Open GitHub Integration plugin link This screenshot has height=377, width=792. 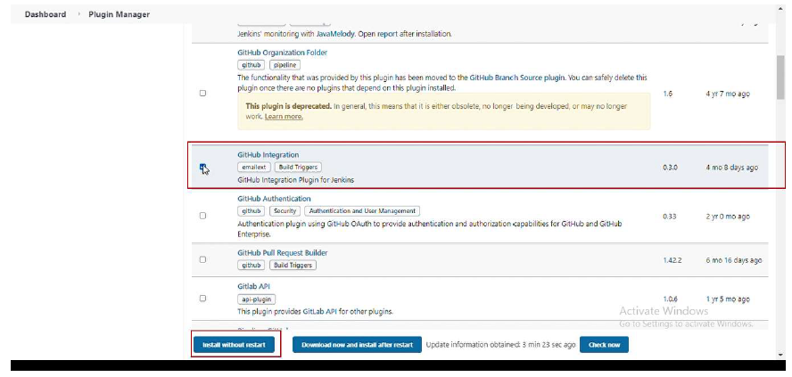[x=268, y=155]
